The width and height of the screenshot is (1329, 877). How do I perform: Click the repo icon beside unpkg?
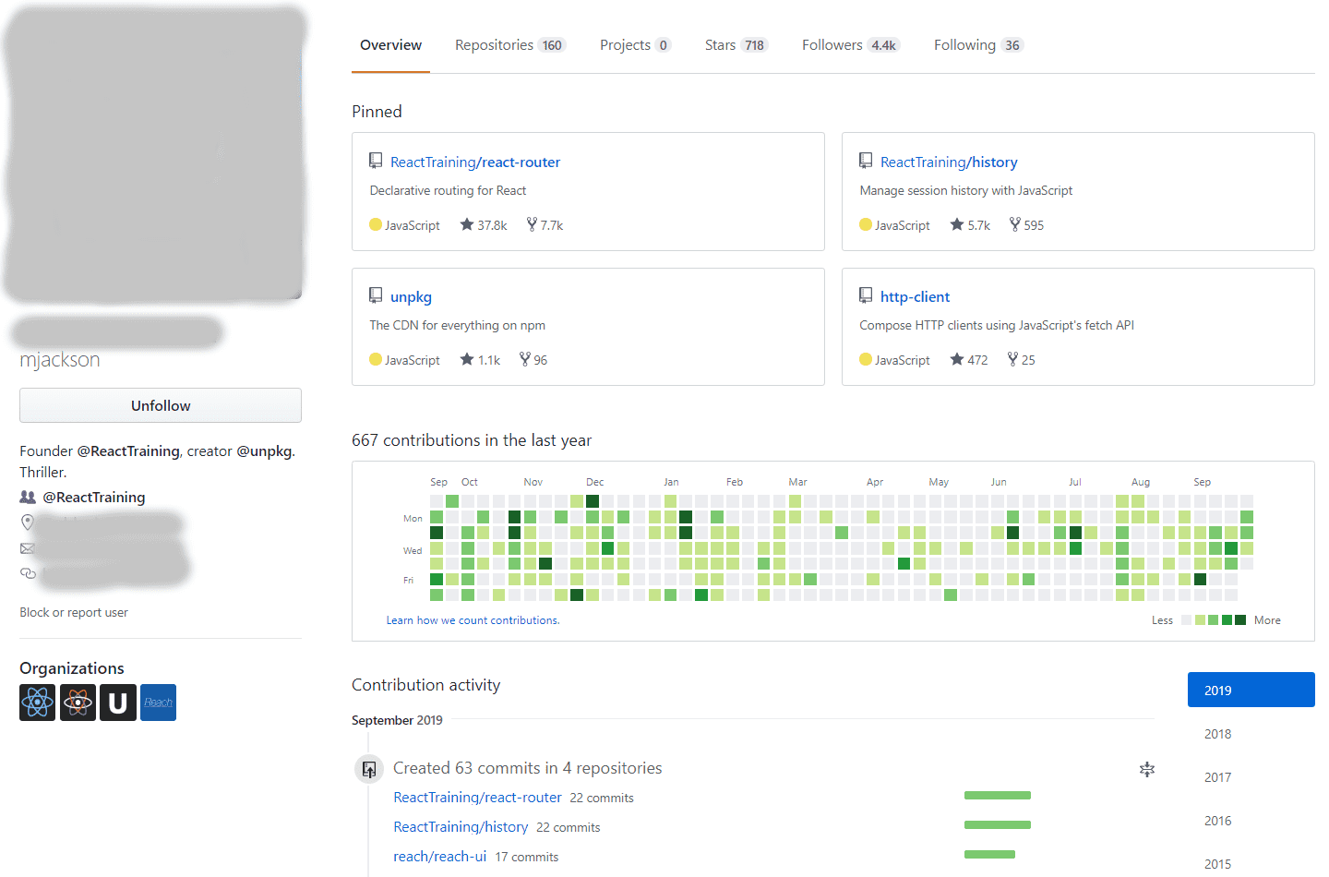click(376, 295)
